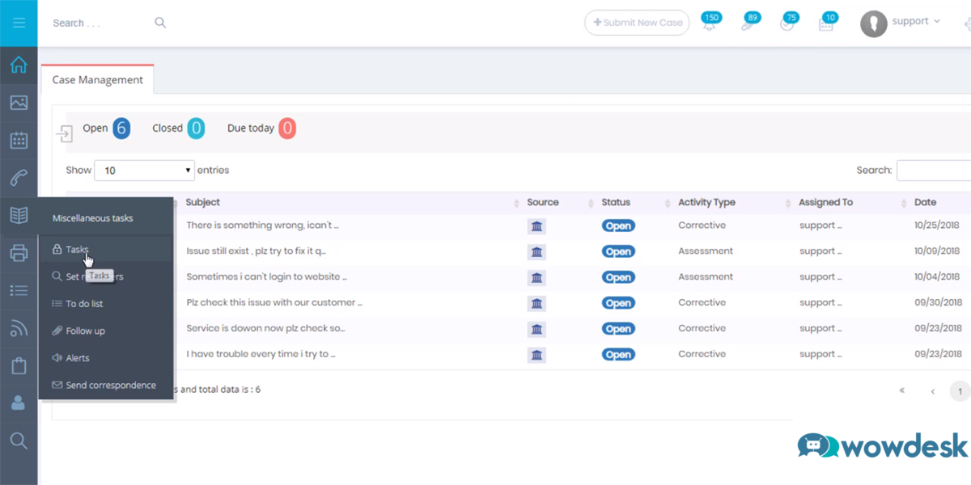
Task: Click the table Search input field
Action: coord(933,171)
